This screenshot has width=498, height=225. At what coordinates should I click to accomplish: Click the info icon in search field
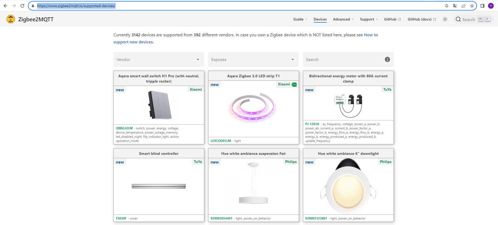pyautogui.click(x=387, y=59)
